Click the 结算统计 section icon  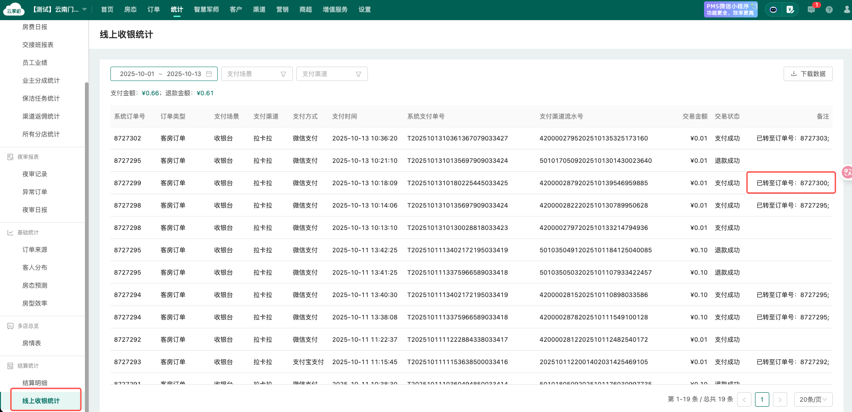[10, 366]
